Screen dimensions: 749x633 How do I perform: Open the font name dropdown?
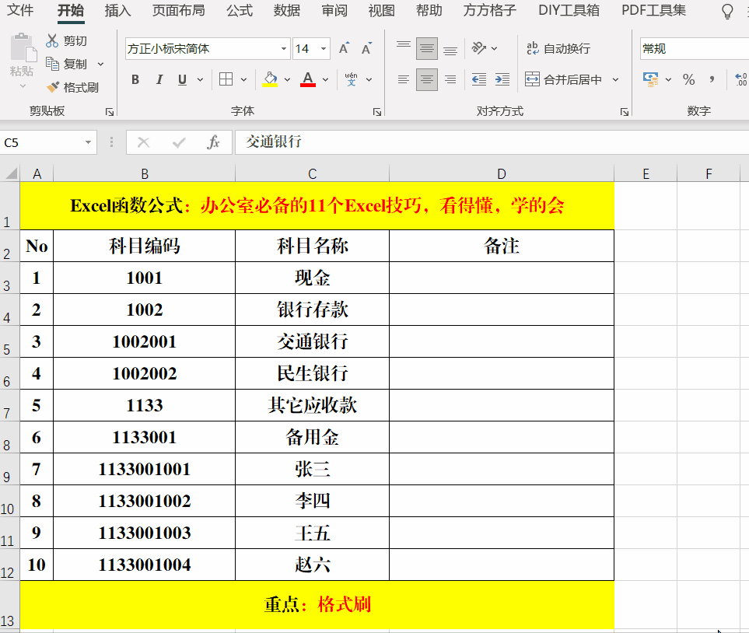[x=284, y=49]
